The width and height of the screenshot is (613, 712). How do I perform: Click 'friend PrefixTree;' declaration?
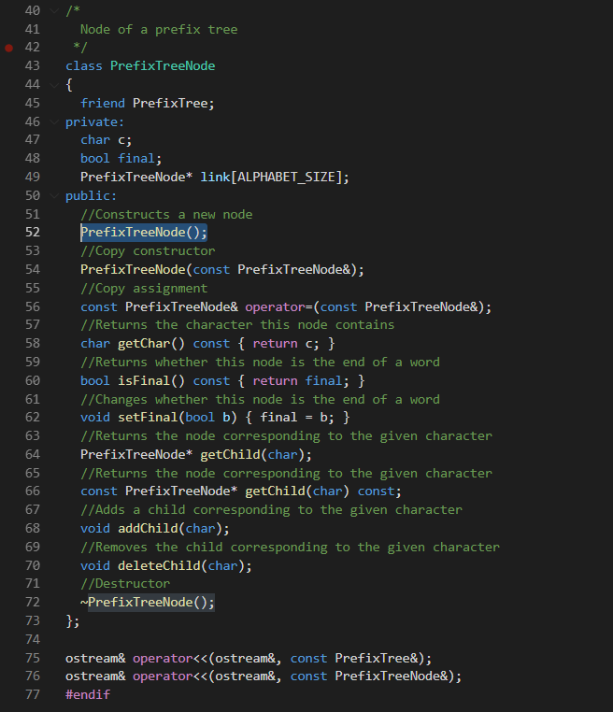[147, 103]
